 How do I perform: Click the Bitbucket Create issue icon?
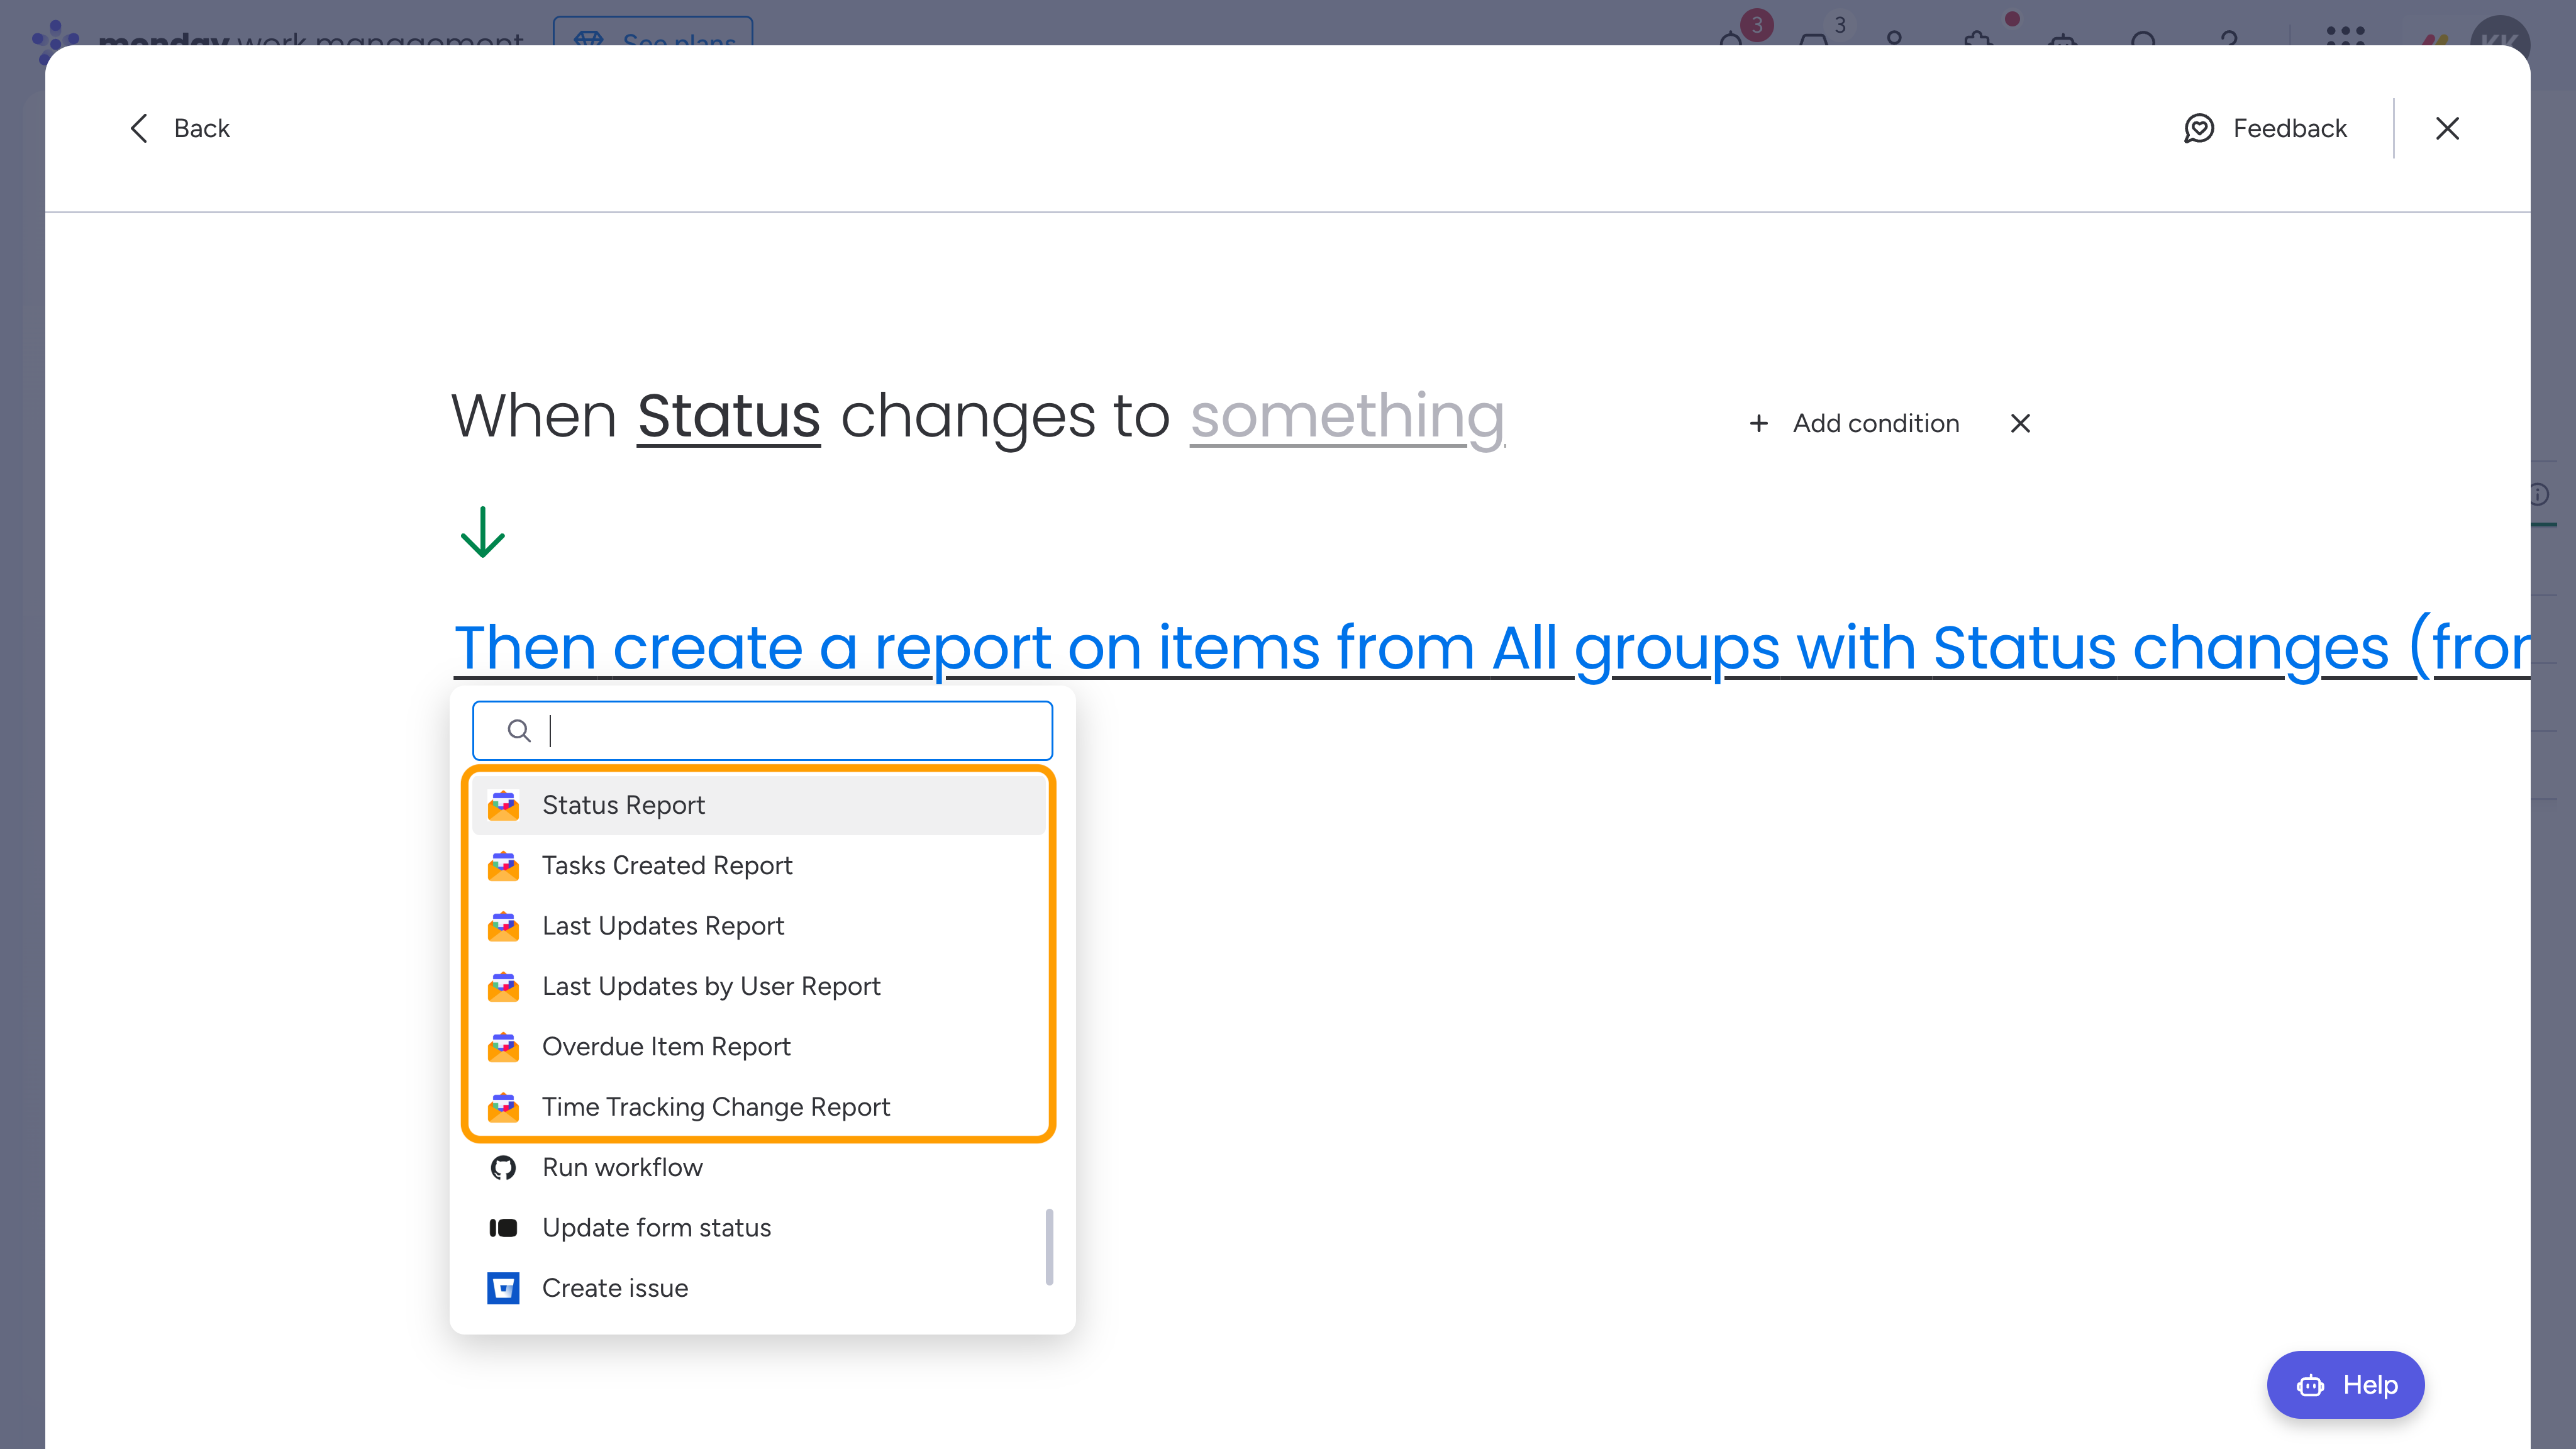pos(503,1288)
